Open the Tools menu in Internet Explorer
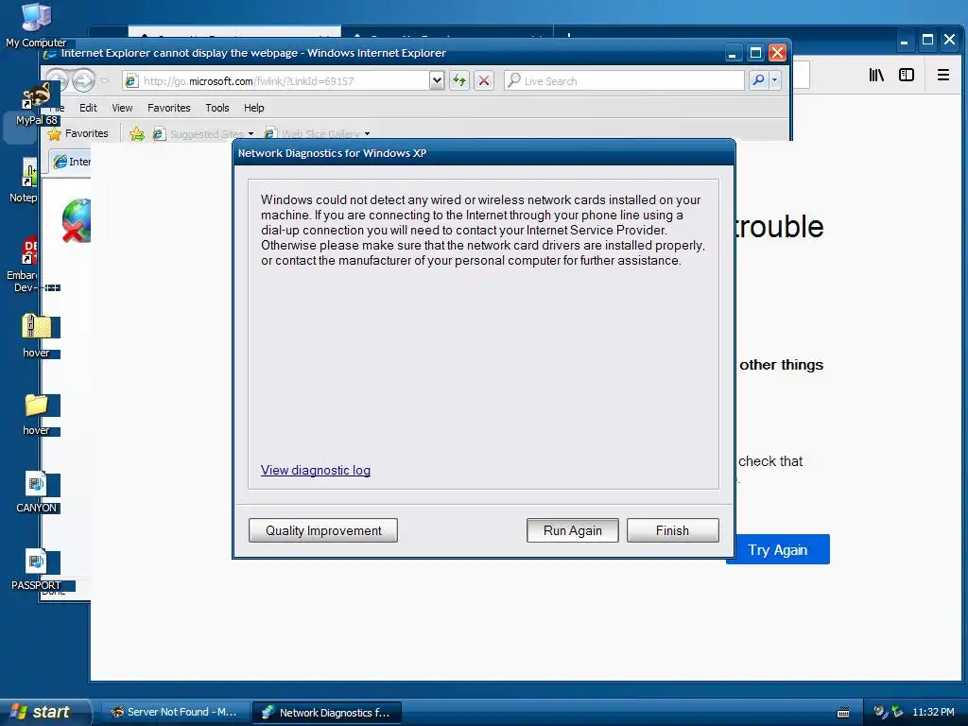968x726 pixels. [x=217, y=108]
